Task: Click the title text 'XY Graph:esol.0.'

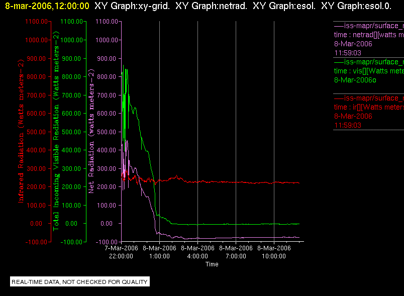Action: click(x=356, y=6)
